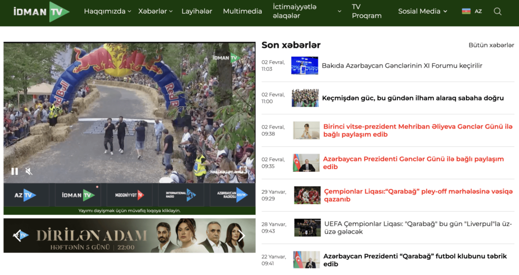
Task: Open Qarabağ vs Liverpul match article
Action: pos(418,227)
